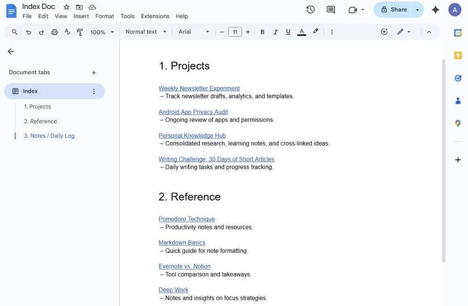Open the text color picker

click(301, 32)
